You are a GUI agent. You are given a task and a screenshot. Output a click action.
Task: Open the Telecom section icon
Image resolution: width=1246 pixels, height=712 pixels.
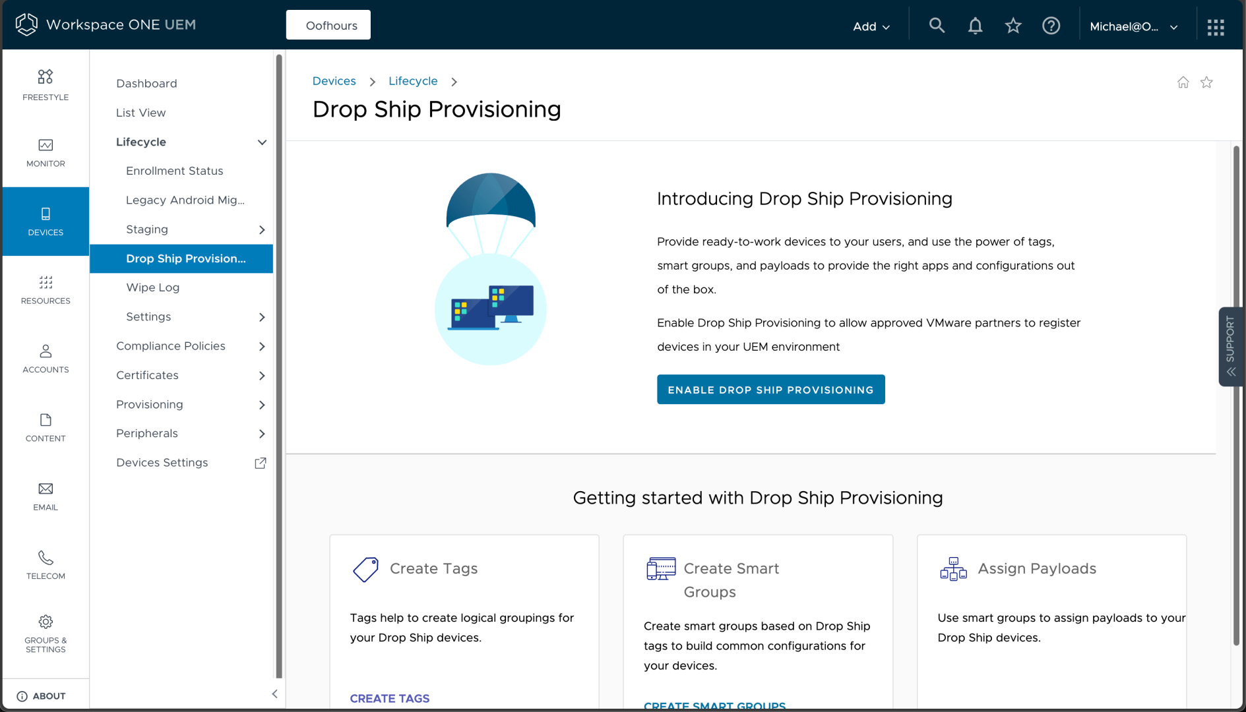point(46,558)
